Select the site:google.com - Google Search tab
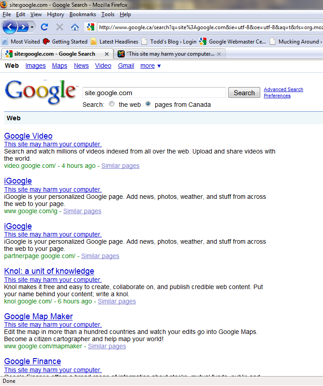The height and width of the screenshot is (386, 323). [x=54, y=54]
